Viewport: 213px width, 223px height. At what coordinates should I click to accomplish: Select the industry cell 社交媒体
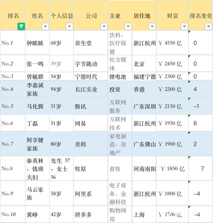(120, 64)
